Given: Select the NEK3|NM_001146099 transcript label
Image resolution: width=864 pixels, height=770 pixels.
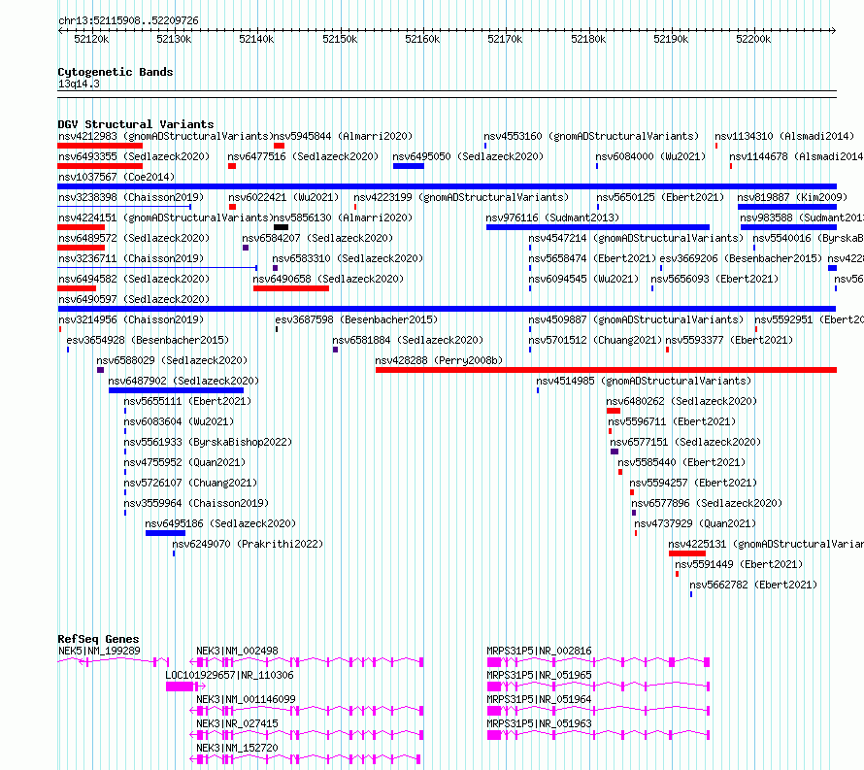Looking at the screenshot, I should pos(247,699).
